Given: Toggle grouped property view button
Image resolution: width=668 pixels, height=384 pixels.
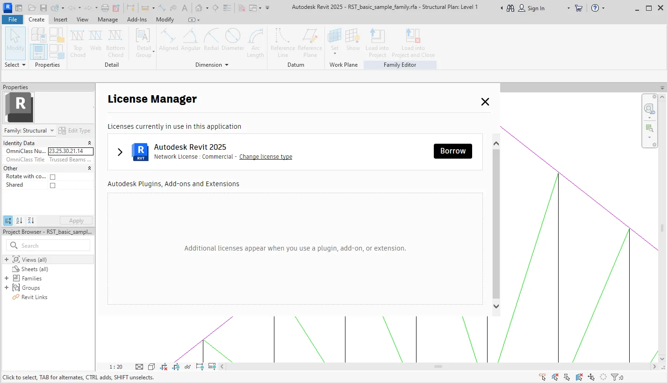Looking at the screenshot, I should pyautogui.click(x=8, y=221).
